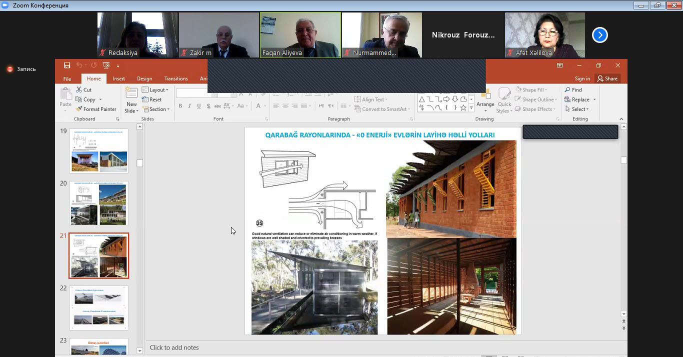Toggle Italic formatting
Screen dimensions: 683x357
(x=189, y=106)
